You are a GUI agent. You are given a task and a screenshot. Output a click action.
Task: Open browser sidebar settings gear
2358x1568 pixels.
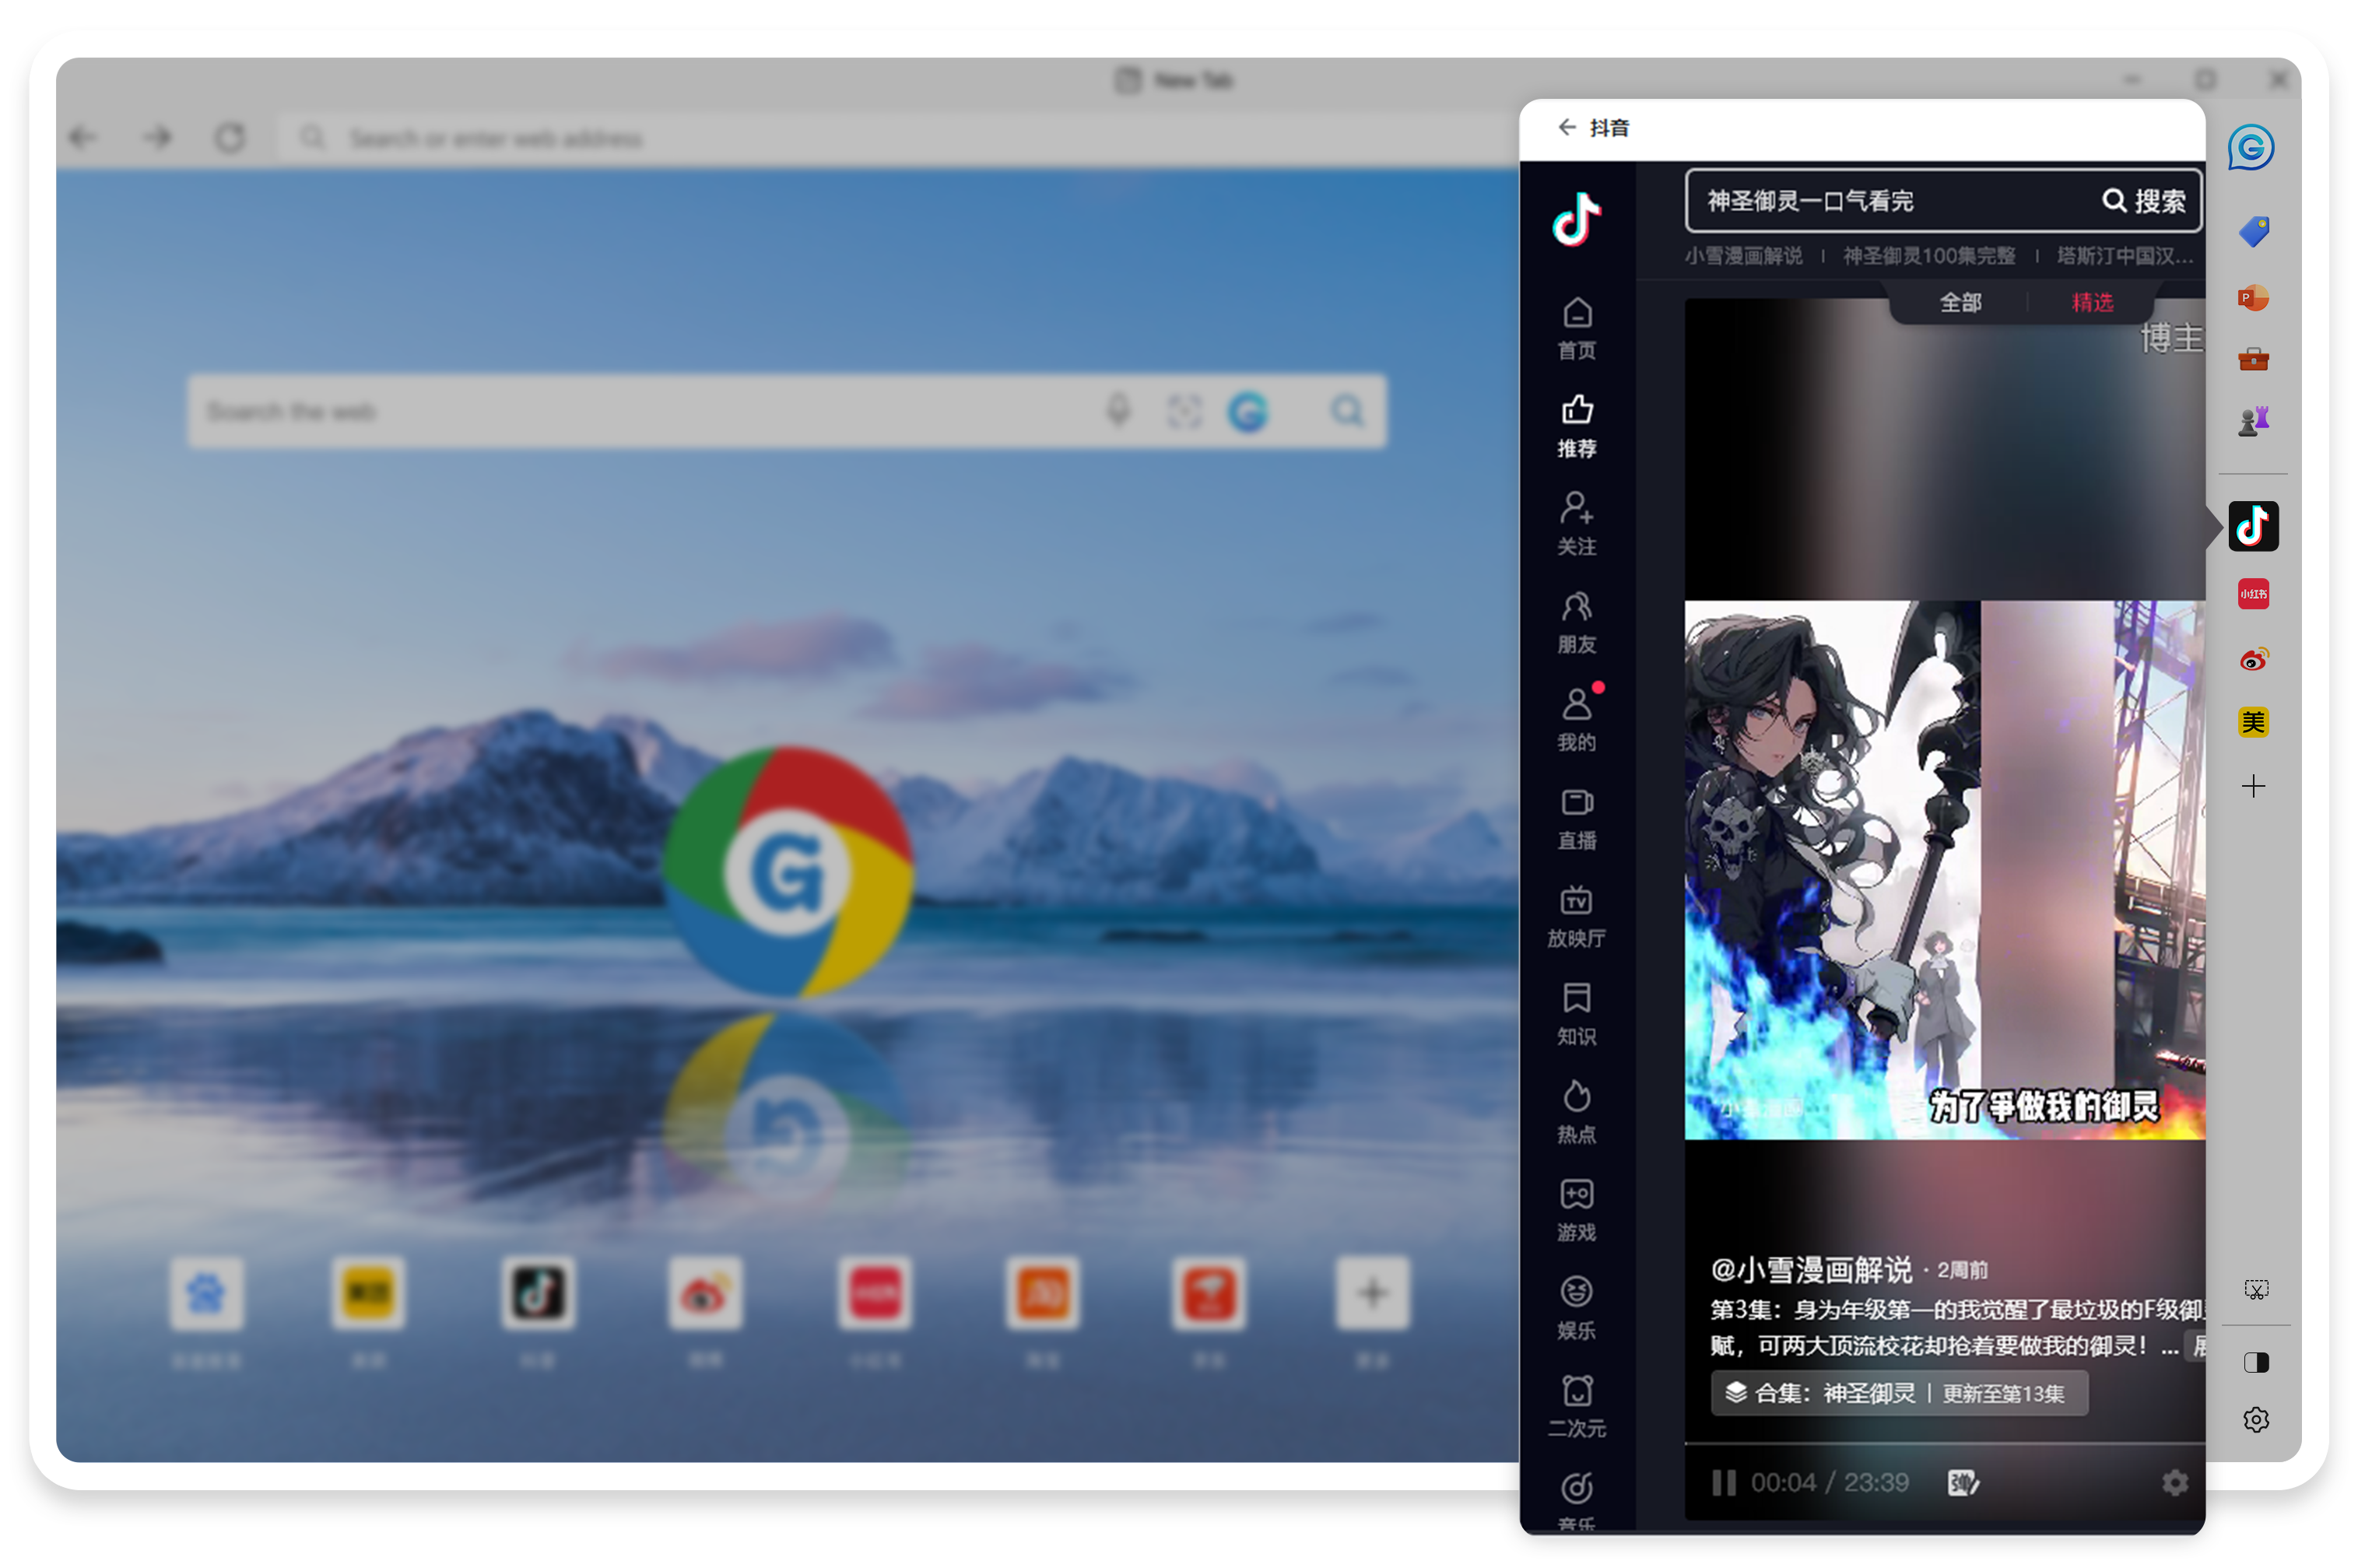point(2256,1420)
